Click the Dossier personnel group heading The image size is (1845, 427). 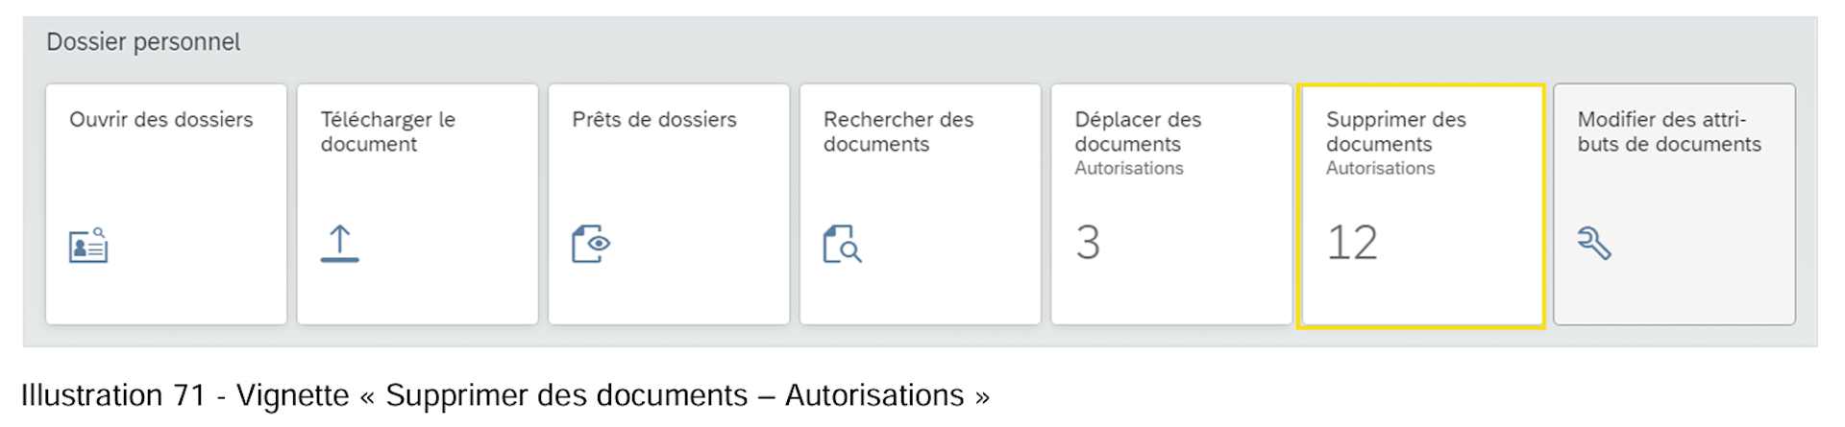click(x=143, y=42)
